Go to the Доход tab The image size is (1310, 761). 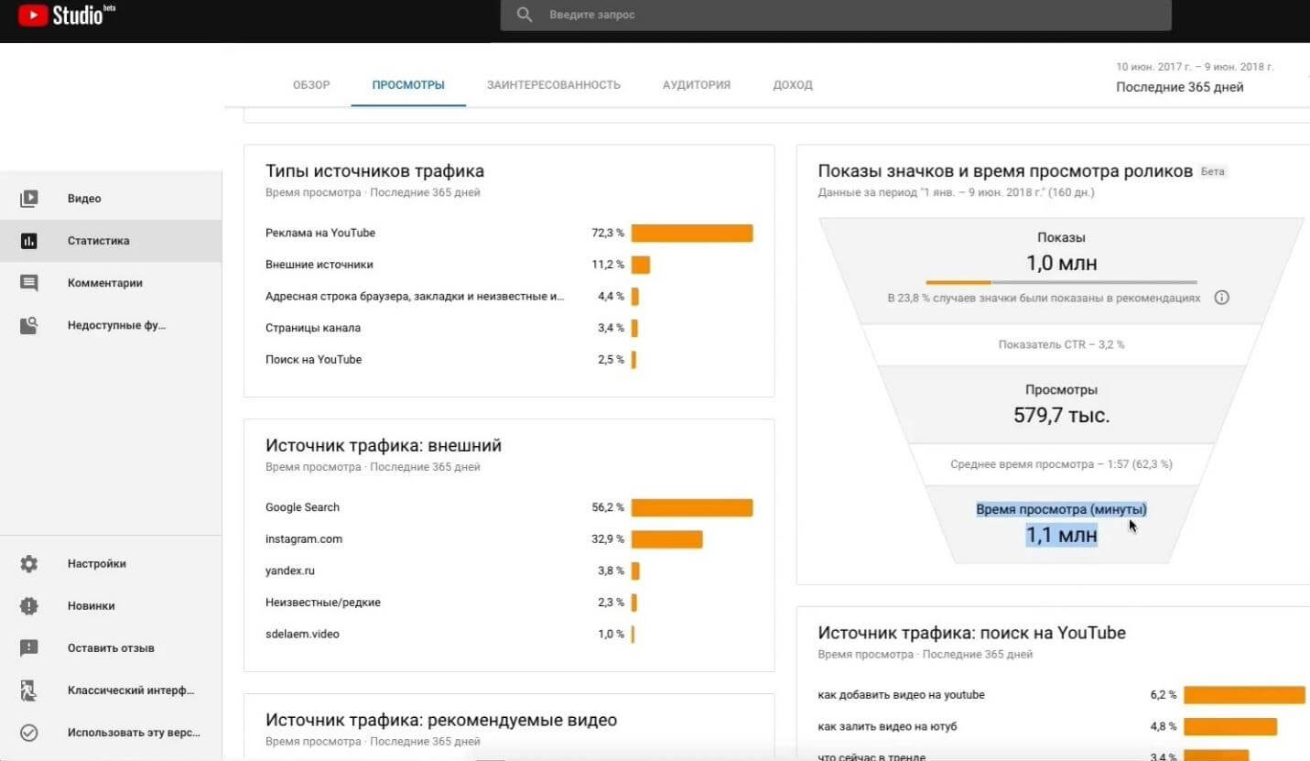[792, 85]
